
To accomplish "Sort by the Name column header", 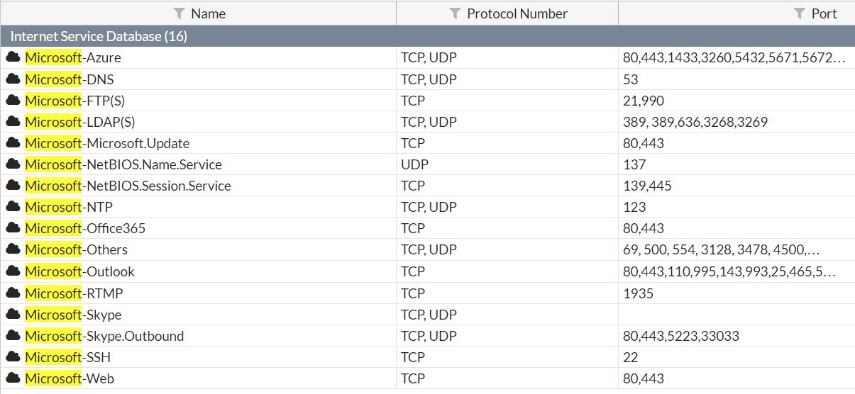I will [x=208, y=13].
